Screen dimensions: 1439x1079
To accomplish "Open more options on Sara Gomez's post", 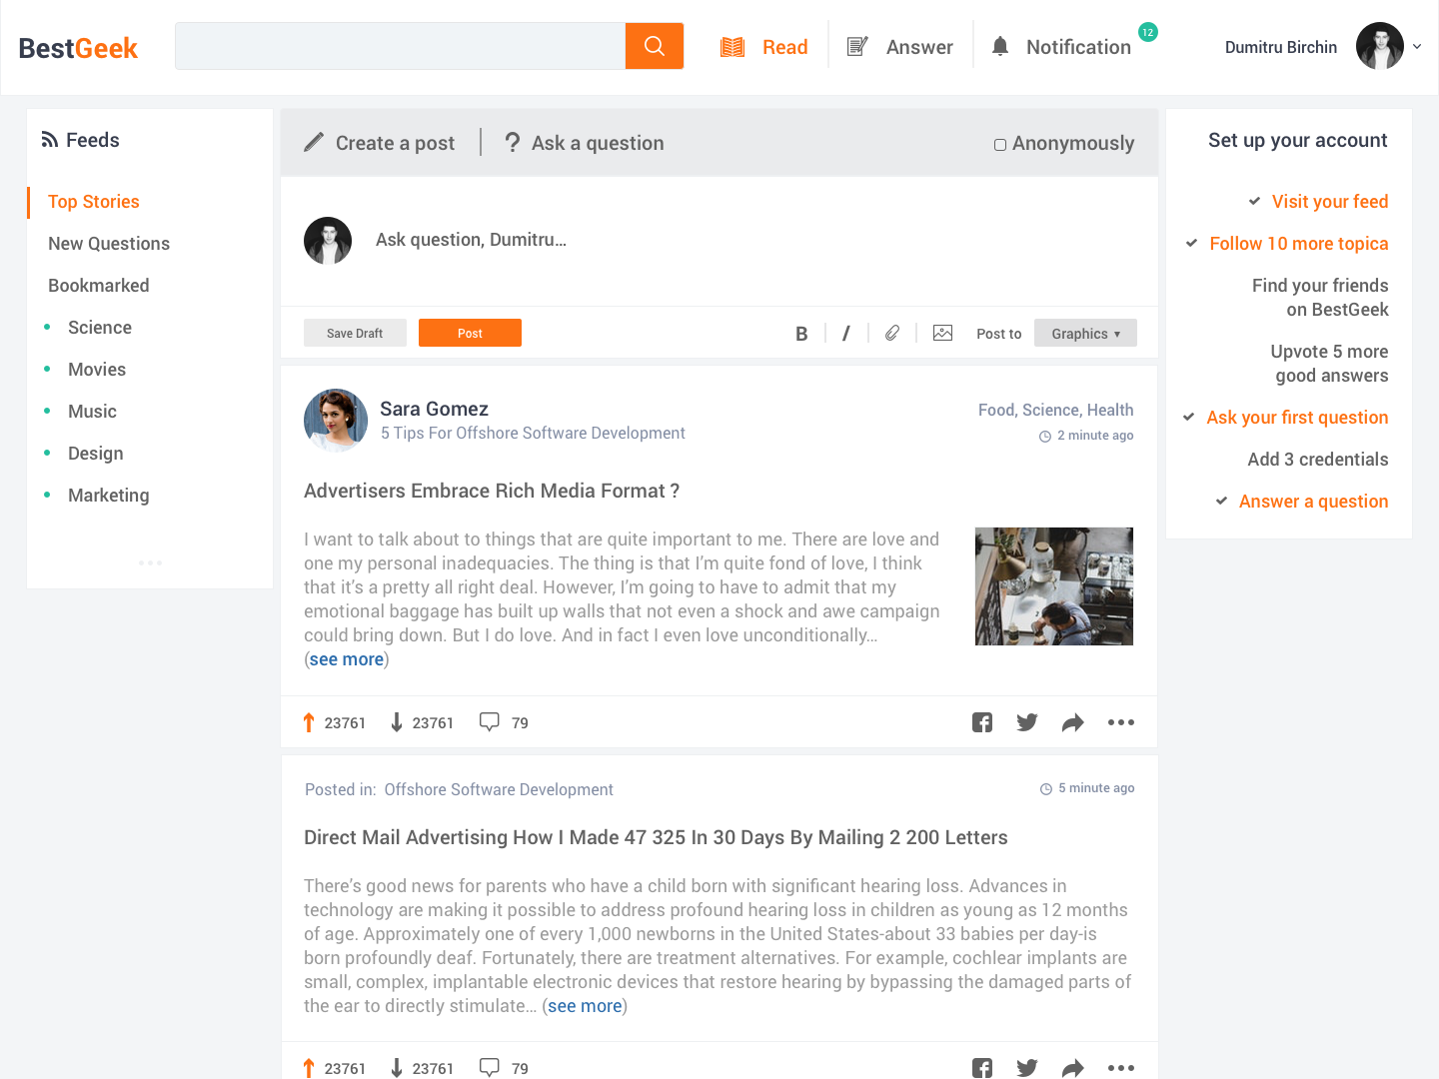I will click(x=1121, y=722).
